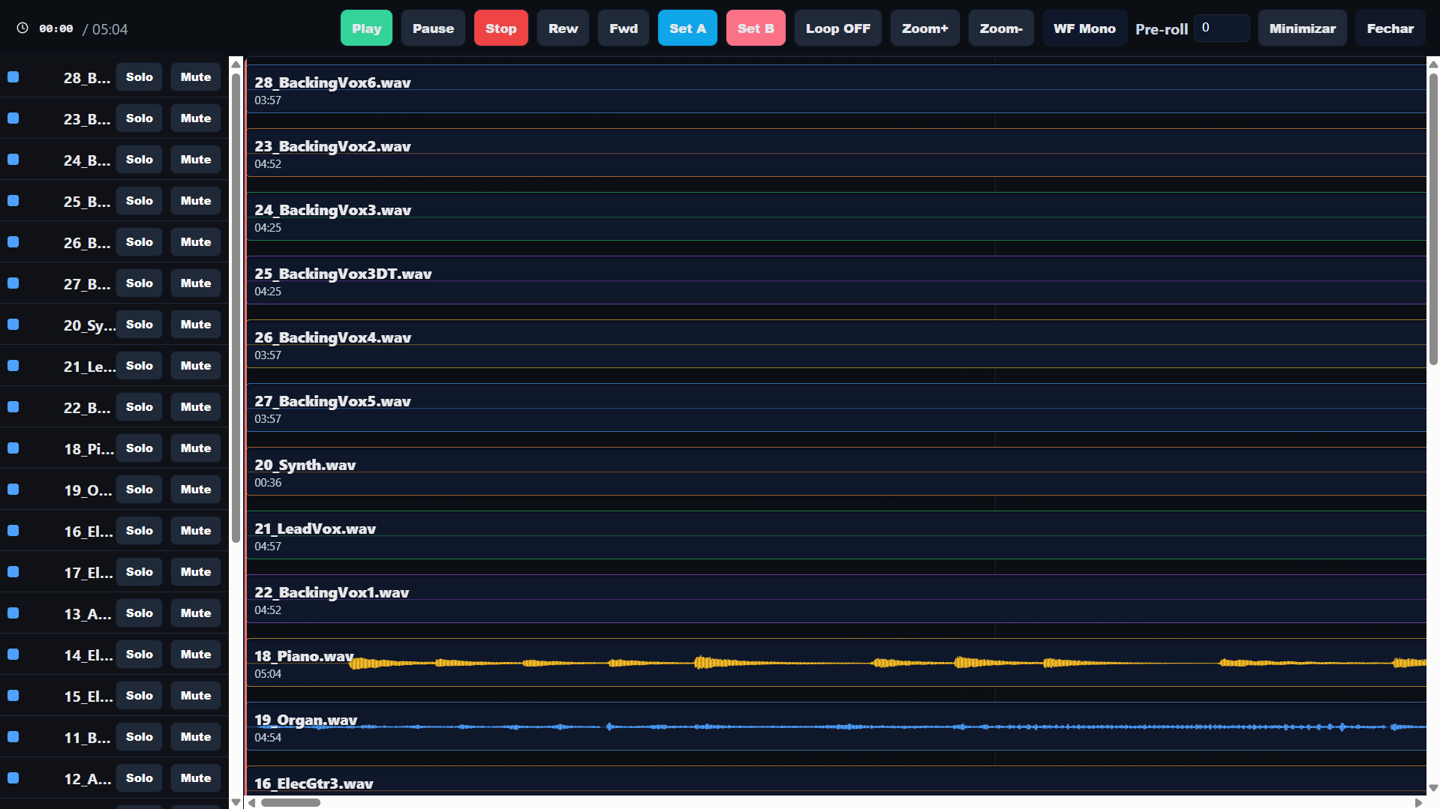This screenshot has height=809, width=1440.
Task: Mute the 19_O... organ track
Action: (196, 490)
